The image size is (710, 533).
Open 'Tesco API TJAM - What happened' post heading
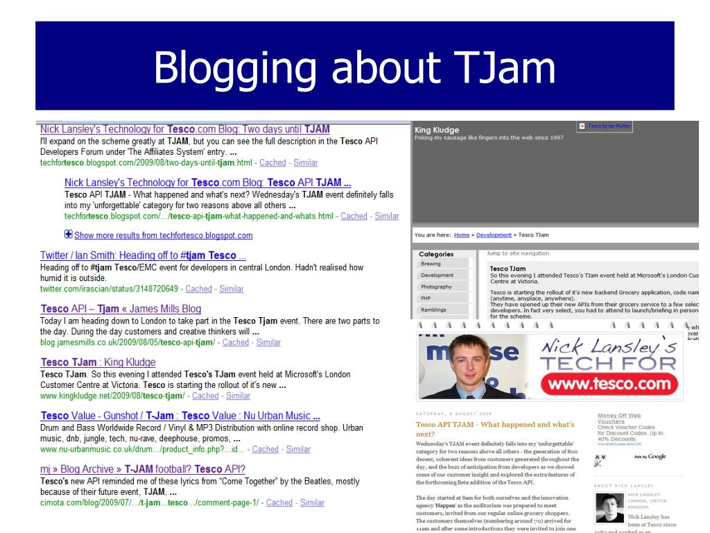pos(495,429)
